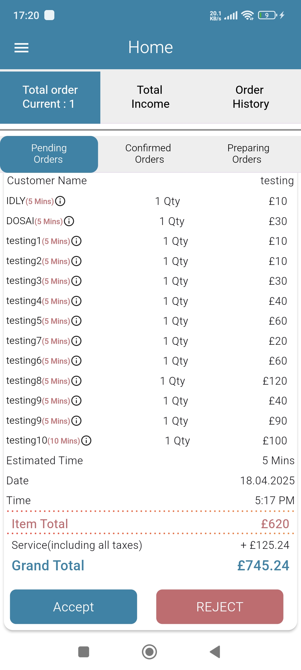301x670 pixels.
Task: Open the hamburger navigation menu
Action: tap(21, 48)
